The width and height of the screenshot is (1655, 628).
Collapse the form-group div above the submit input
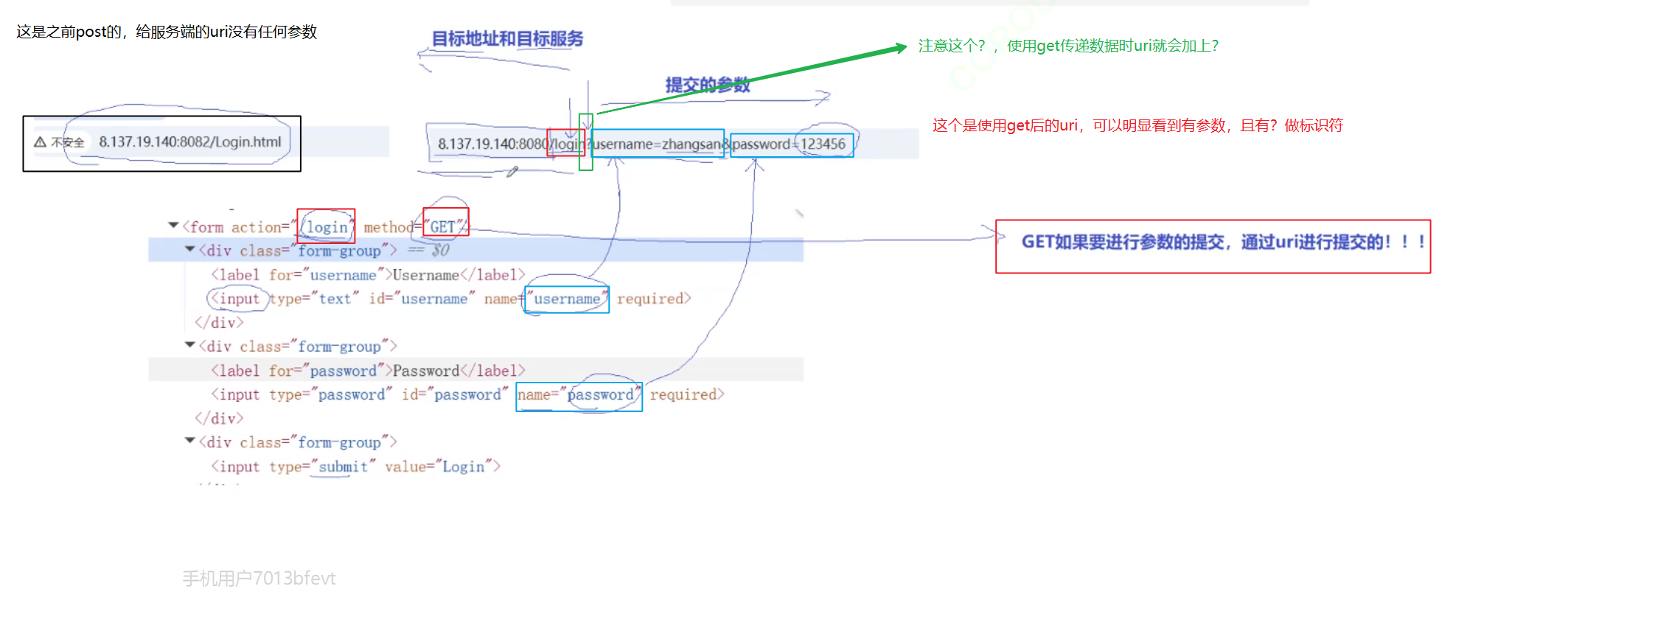[x=189, y=441]
